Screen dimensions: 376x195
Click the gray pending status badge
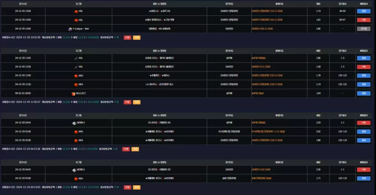364,29
